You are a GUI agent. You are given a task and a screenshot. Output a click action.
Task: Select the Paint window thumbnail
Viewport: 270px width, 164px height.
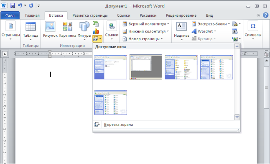[x=146, y=67]
